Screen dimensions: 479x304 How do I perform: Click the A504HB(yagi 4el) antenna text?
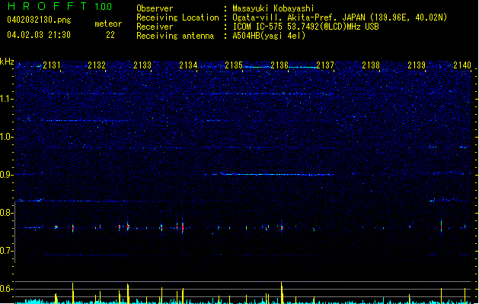click(269, 36)
